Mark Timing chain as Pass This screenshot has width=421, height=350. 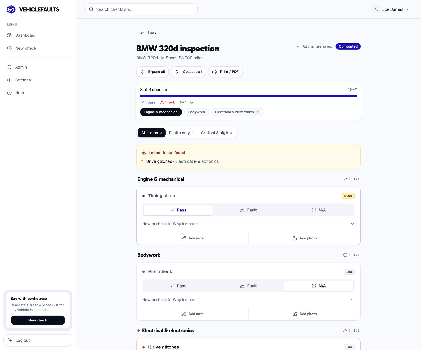pos(178,210)
